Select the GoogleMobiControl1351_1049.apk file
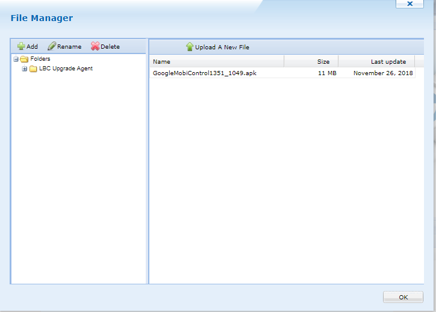This screenshot has height=312, width=436. pyautogui.click(x=205, y=73)
